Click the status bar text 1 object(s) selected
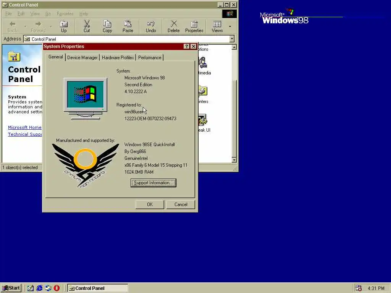This screenshot has height=293, width=391. pyautogui.click(x=20, y=167)
